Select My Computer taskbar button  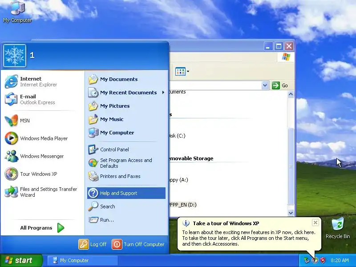82,260
